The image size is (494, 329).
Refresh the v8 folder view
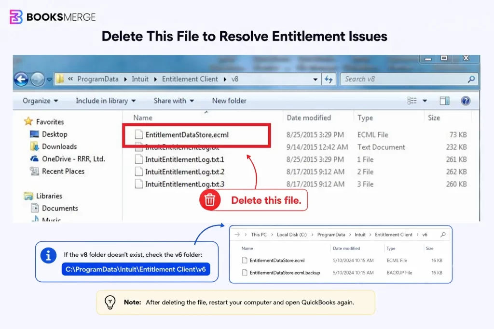[329, 79]
